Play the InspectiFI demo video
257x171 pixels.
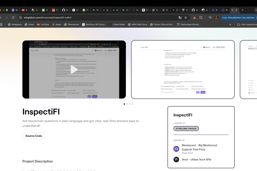pos(74,70)
